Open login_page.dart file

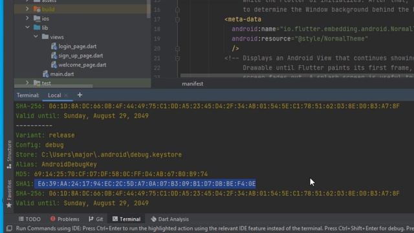point(78,47)
